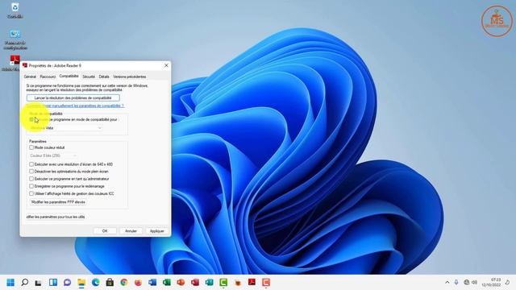The image size is (516, 290).
Task: Check Utiliser l'affichage hérité des couleurs ICC
Action: point(31,193)
